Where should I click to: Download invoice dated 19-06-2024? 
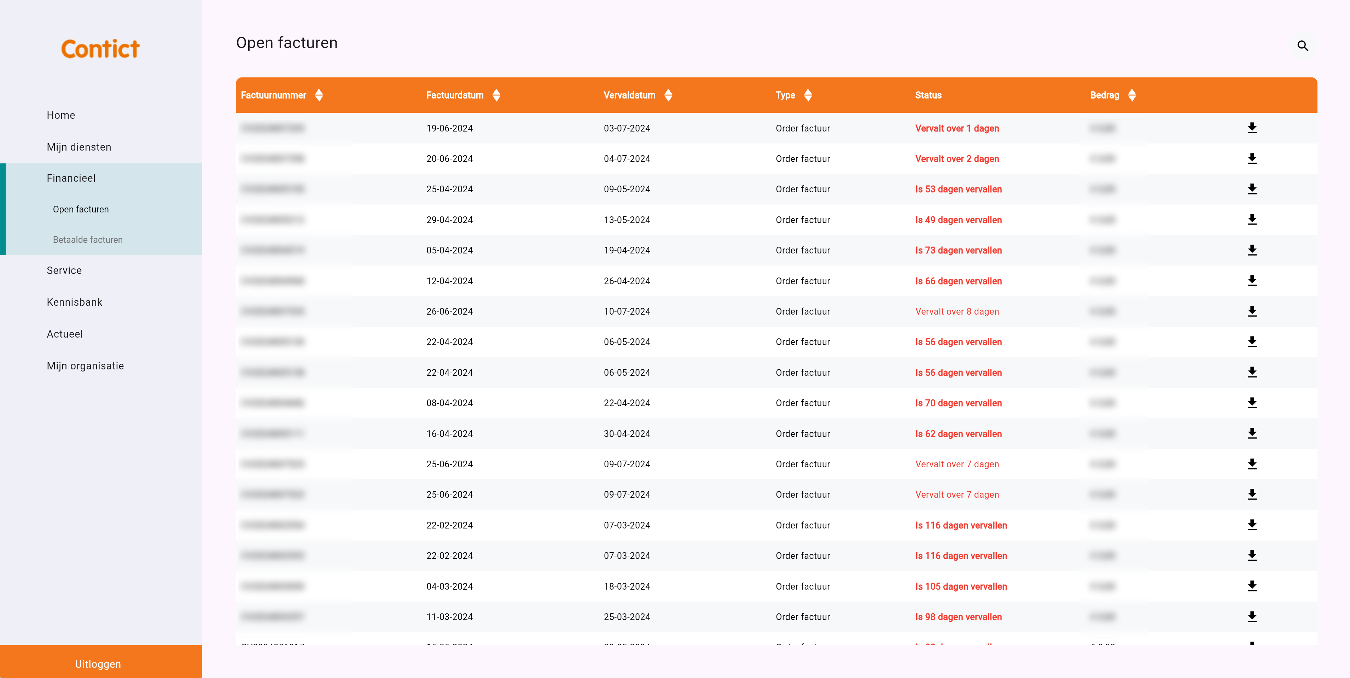[x=1251, y=128]
